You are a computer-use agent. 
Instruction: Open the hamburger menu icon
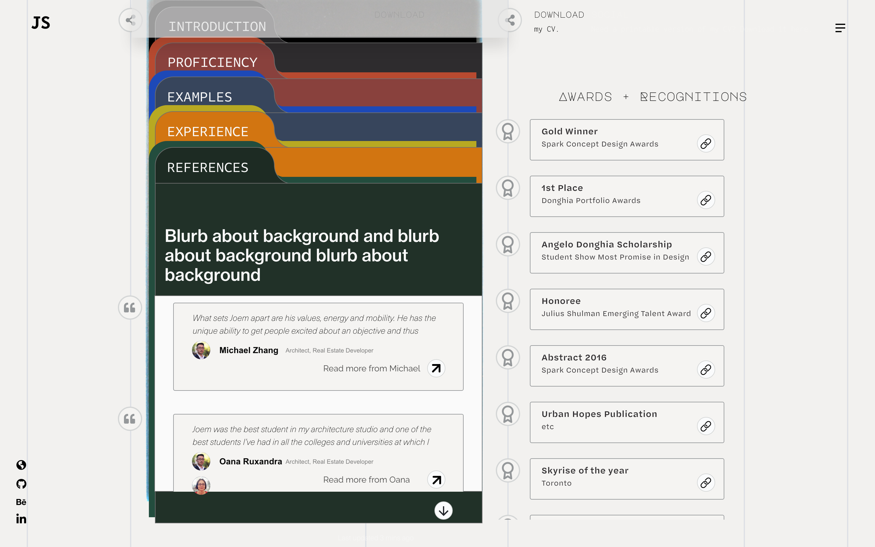tap(840, 28)
